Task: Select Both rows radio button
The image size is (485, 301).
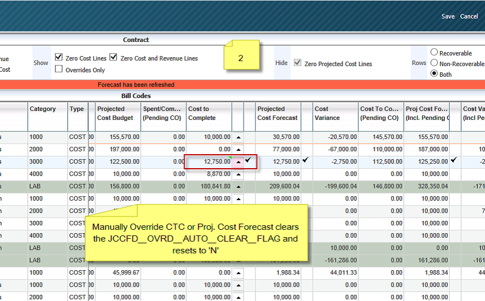Action: pyautogui.click(x=434, y=73)
